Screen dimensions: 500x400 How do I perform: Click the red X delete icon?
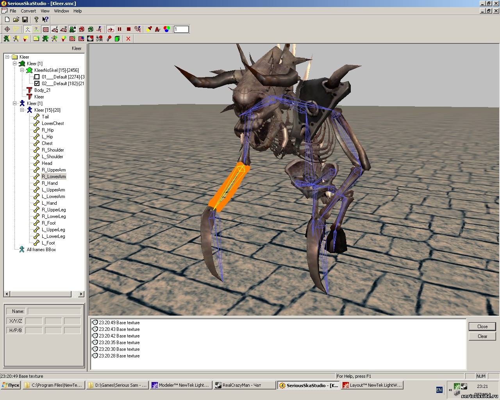coord(128,39)
